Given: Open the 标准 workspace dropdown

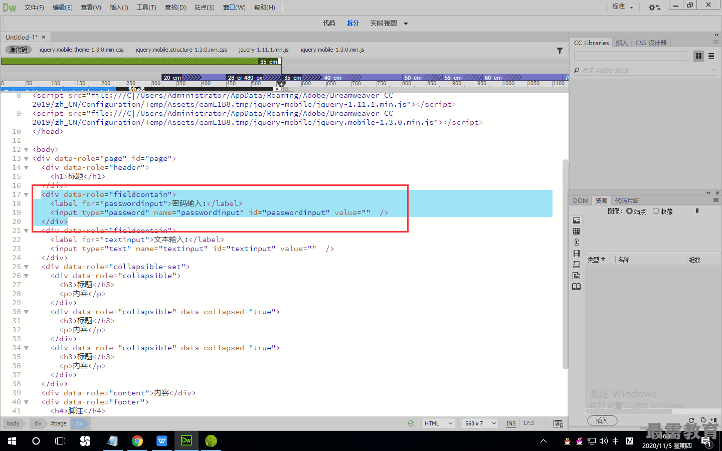Looking at the screenshot, I should (x=623, y=7).
